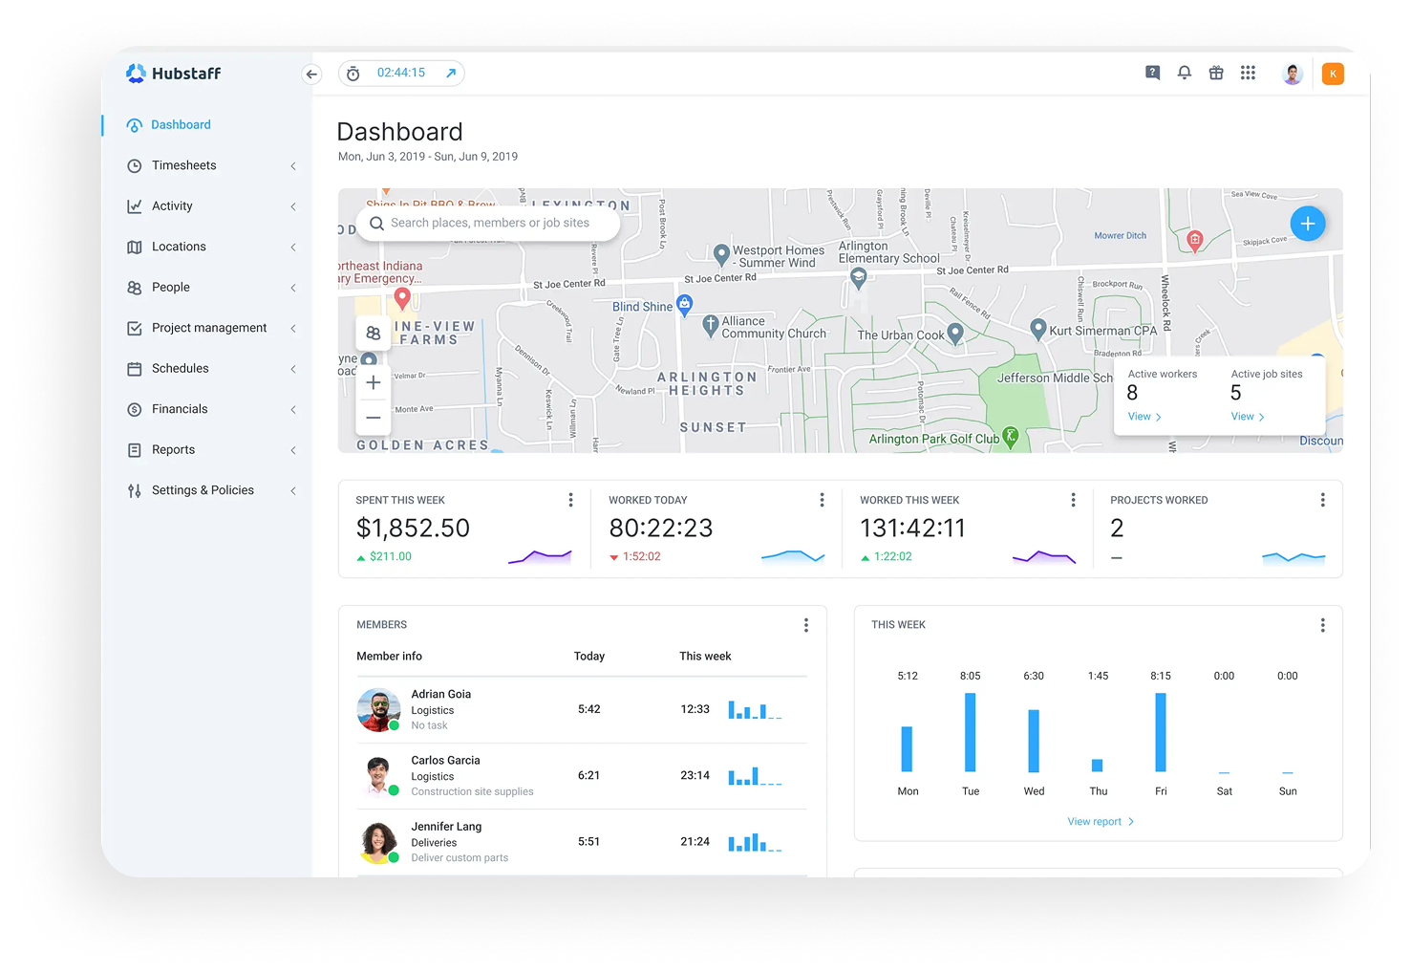
Task: Click the map search input field
Action: pyautogui.click(x=489, y=224)
